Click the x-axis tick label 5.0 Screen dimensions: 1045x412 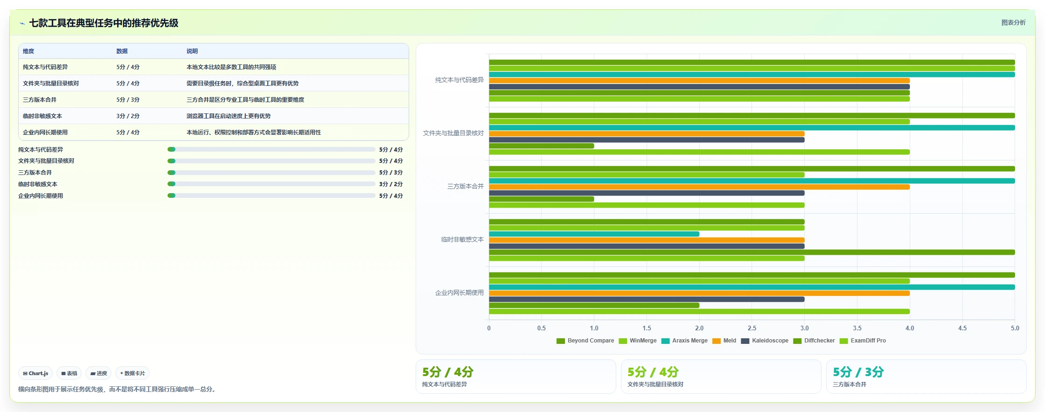pyautogui.click(x=1015, y=328)
